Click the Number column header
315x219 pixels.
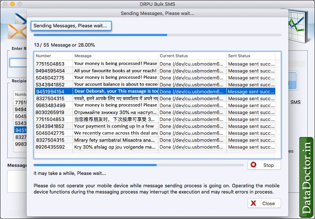coord(53,56)
